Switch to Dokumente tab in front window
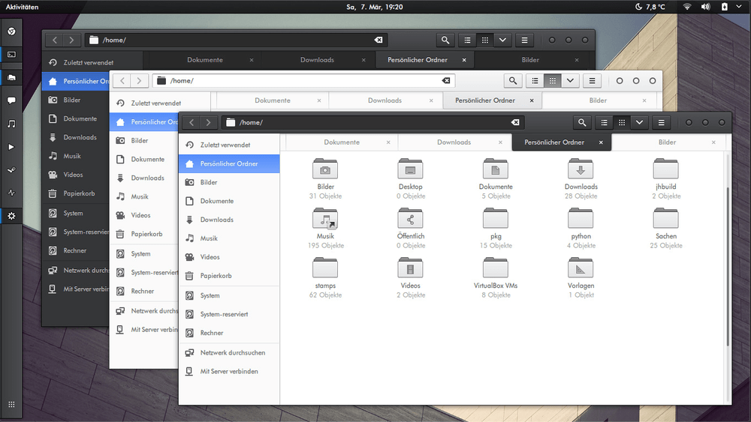Viewport: 751px width, 422px height. point(342,142)
